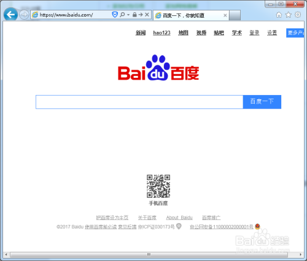Click the police emblem badge icon

pos(257,226)
